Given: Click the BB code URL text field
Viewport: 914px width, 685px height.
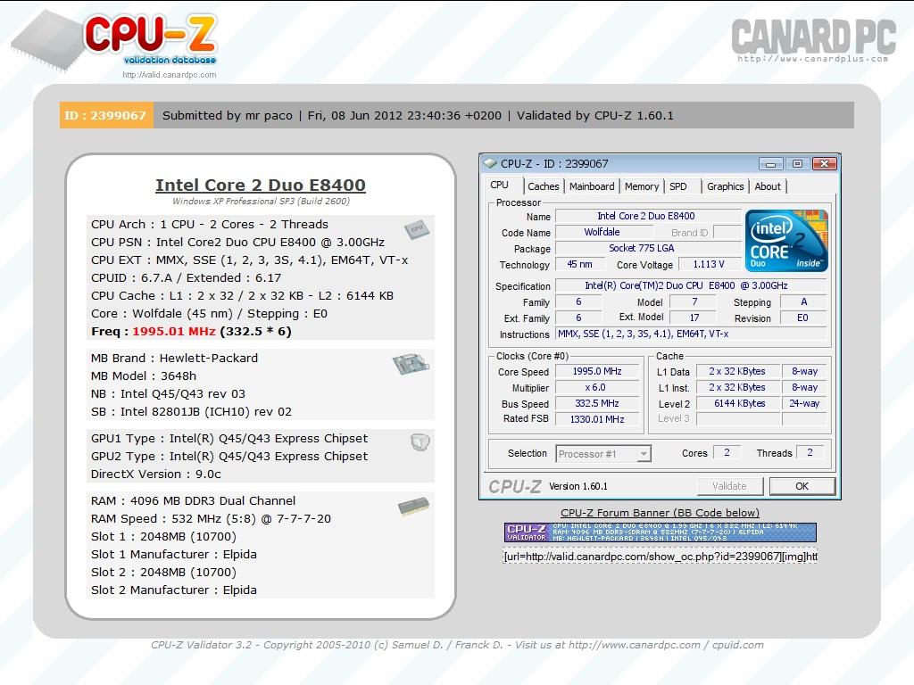Looking at the screenshot, I should (x=660, y=557).
